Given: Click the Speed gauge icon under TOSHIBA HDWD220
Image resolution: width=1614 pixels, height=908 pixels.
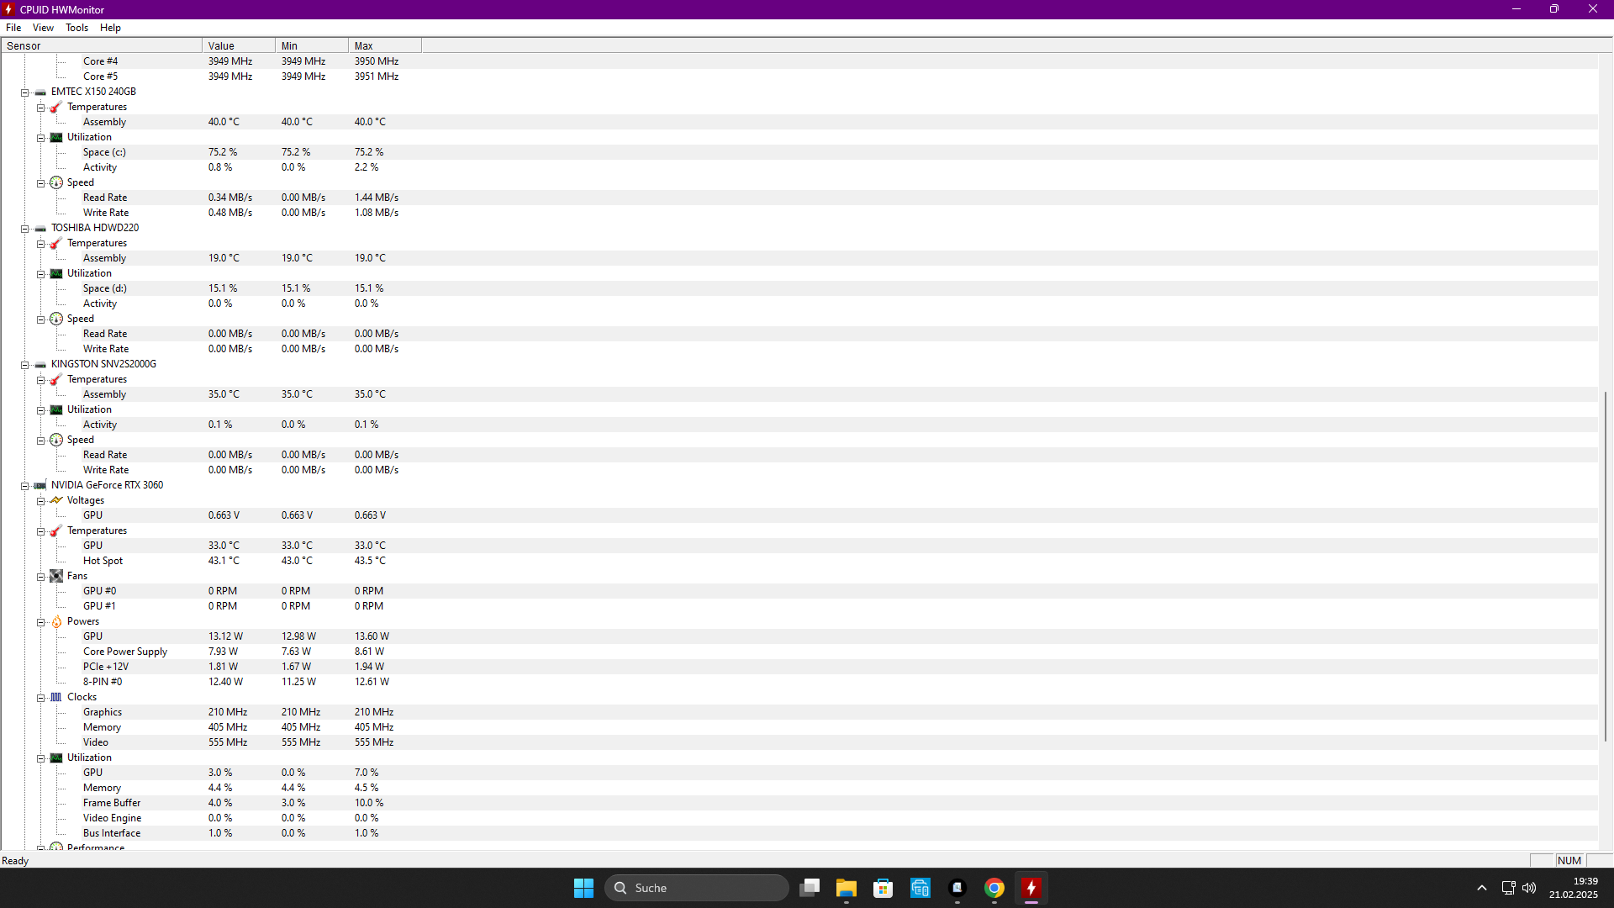Looking at the screenshot, I should point(56,319).
